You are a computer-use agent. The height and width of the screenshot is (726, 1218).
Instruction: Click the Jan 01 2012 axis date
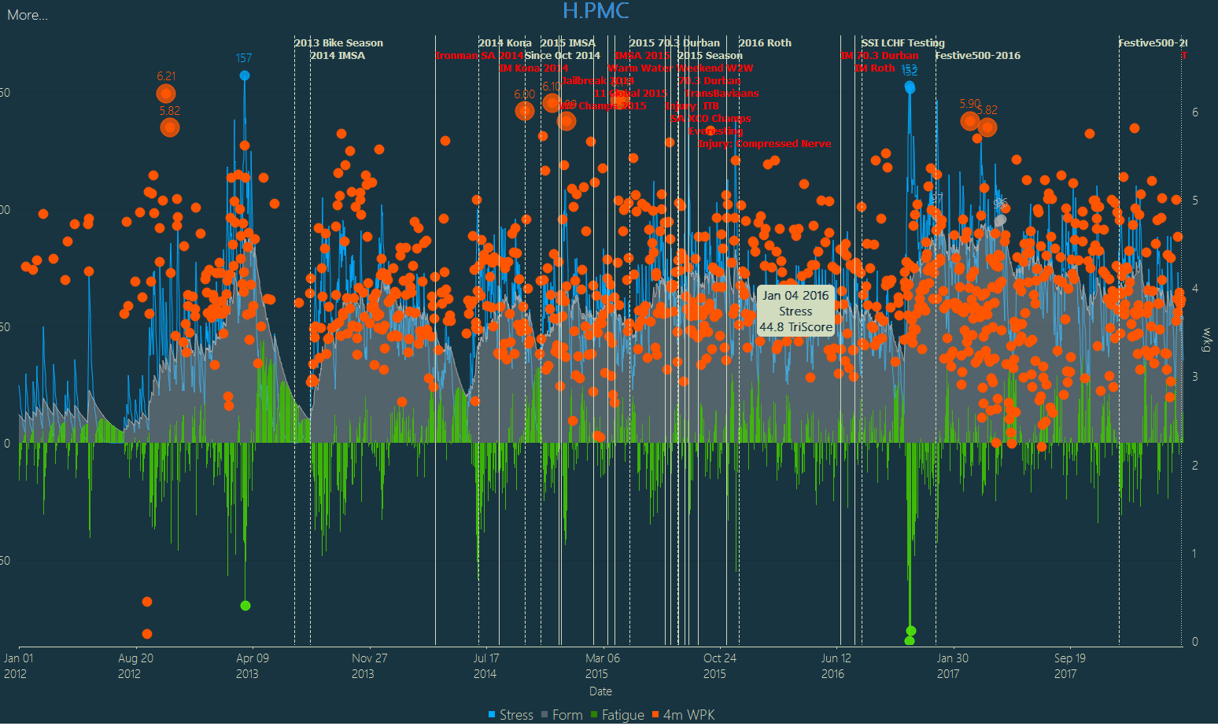click(19, 665)
